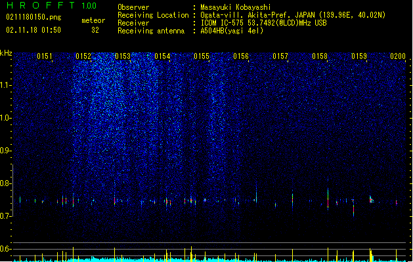Select antenna value A504HB(yagi 4el)
This screenshot has height=262, width=413.
point(232,31)
